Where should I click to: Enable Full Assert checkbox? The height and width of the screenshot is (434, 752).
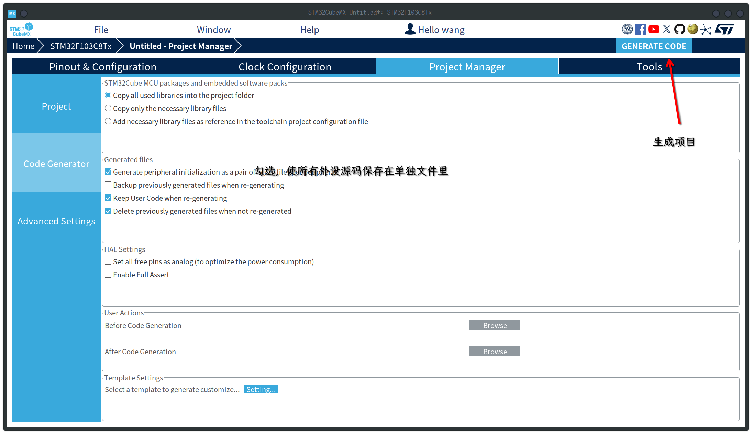(108, 275)
